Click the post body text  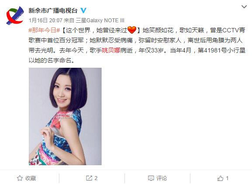(137, 45)
